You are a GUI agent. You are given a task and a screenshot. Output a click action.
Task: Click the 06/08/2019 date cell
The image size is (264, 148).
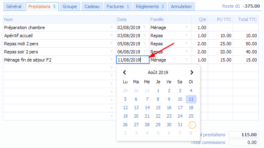pyautogui.click(x=133, y=52)
